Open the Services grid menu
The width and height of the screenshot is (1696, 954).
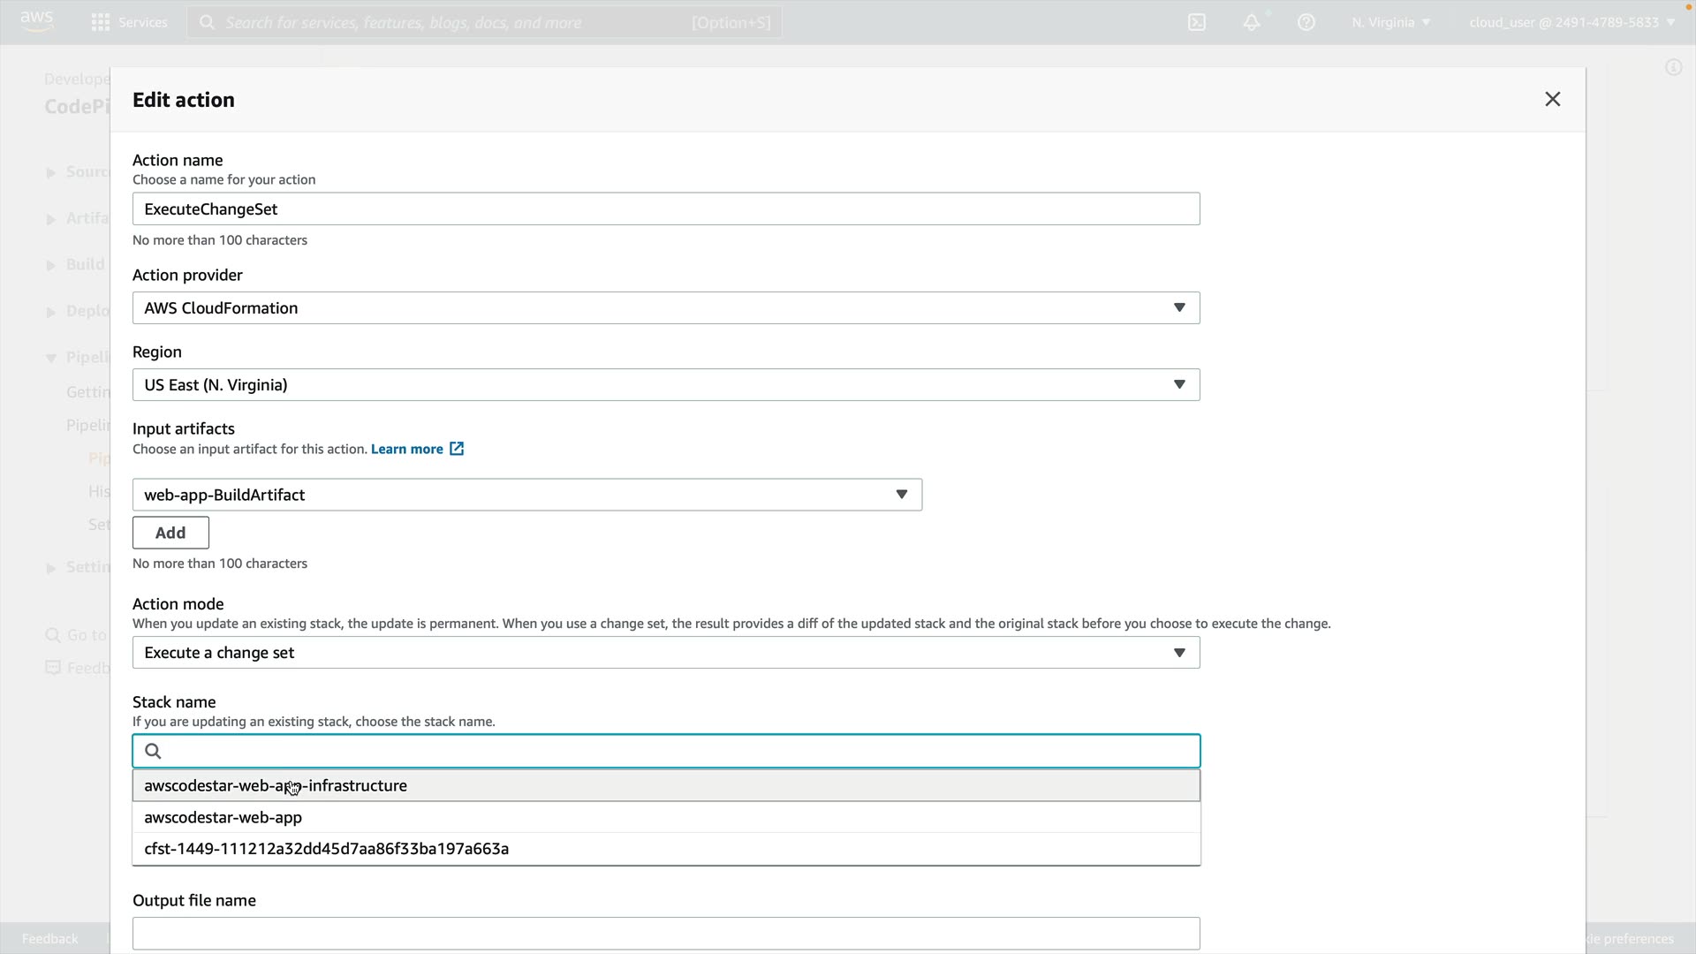point(101,22)
